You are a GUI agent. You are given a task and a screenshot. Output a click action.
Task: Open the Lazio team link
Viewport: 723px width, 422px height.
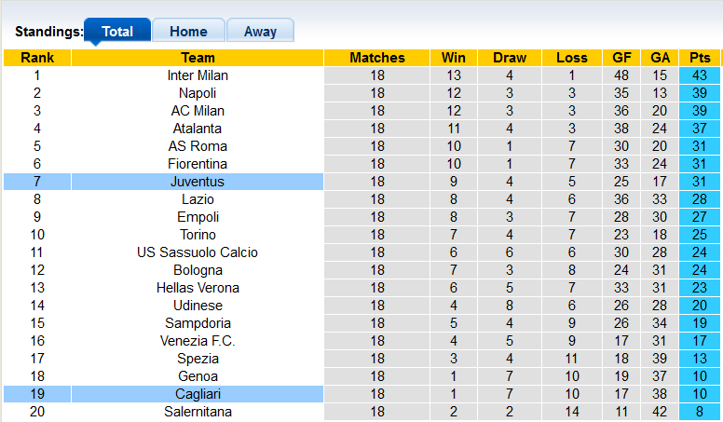[x=198, y=199]
